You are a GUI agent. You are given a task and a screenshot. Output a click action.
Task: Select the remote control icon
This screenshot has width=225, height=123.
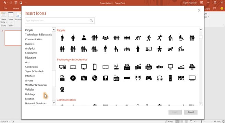click(x=170, y=78)
